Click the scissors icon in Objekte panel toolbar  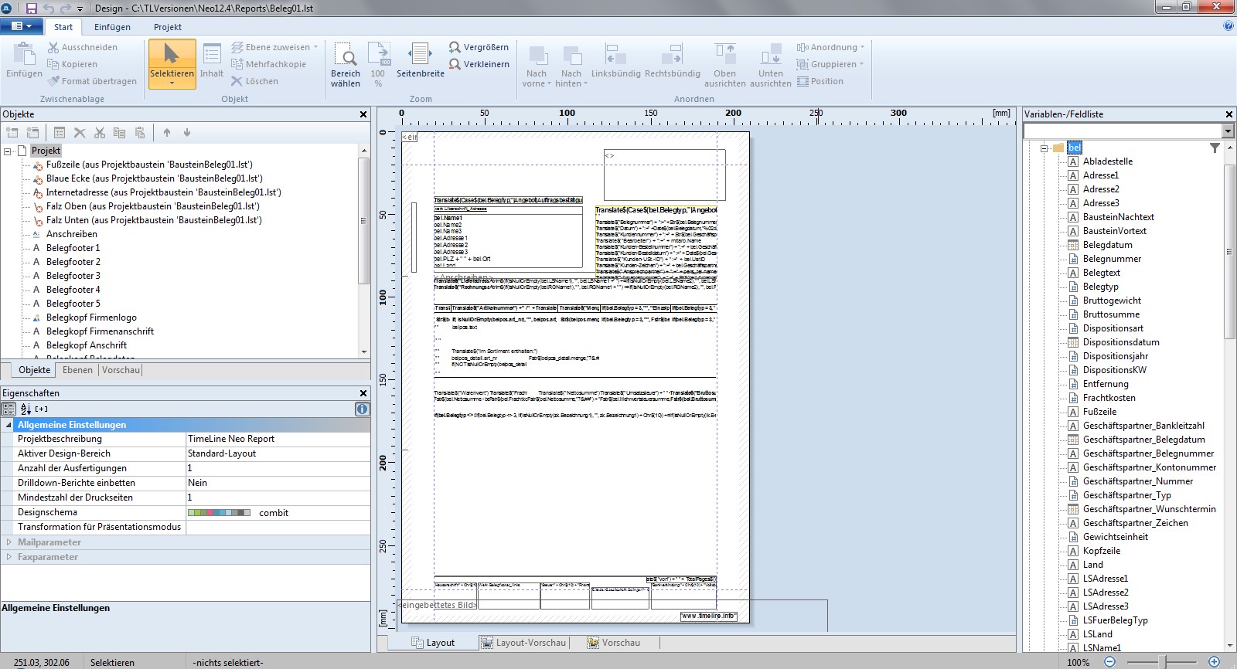(x=100, y=133)
